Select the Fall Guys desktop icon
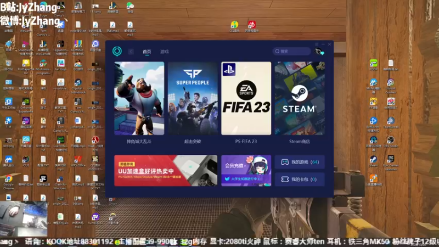Screen dimensions: 439x247 (x=60, y=65)
